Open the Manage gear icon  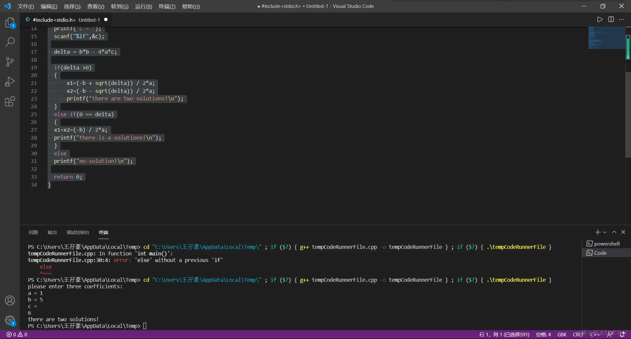(10, 320)
